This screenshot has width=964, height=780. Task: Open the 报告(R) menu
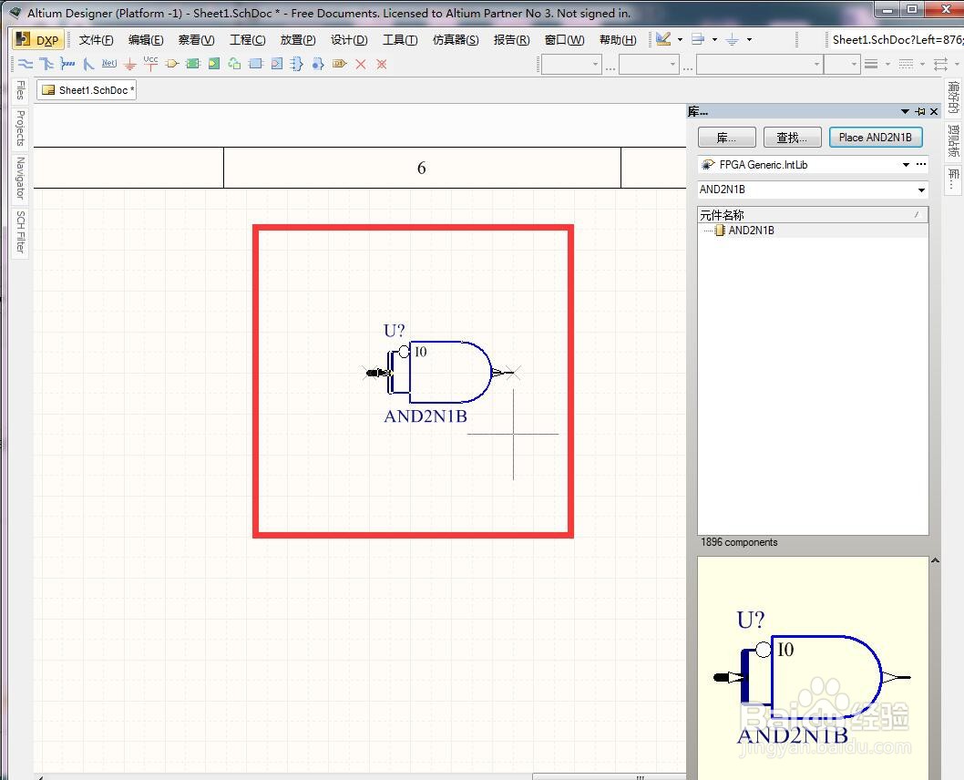click(511, 40)
